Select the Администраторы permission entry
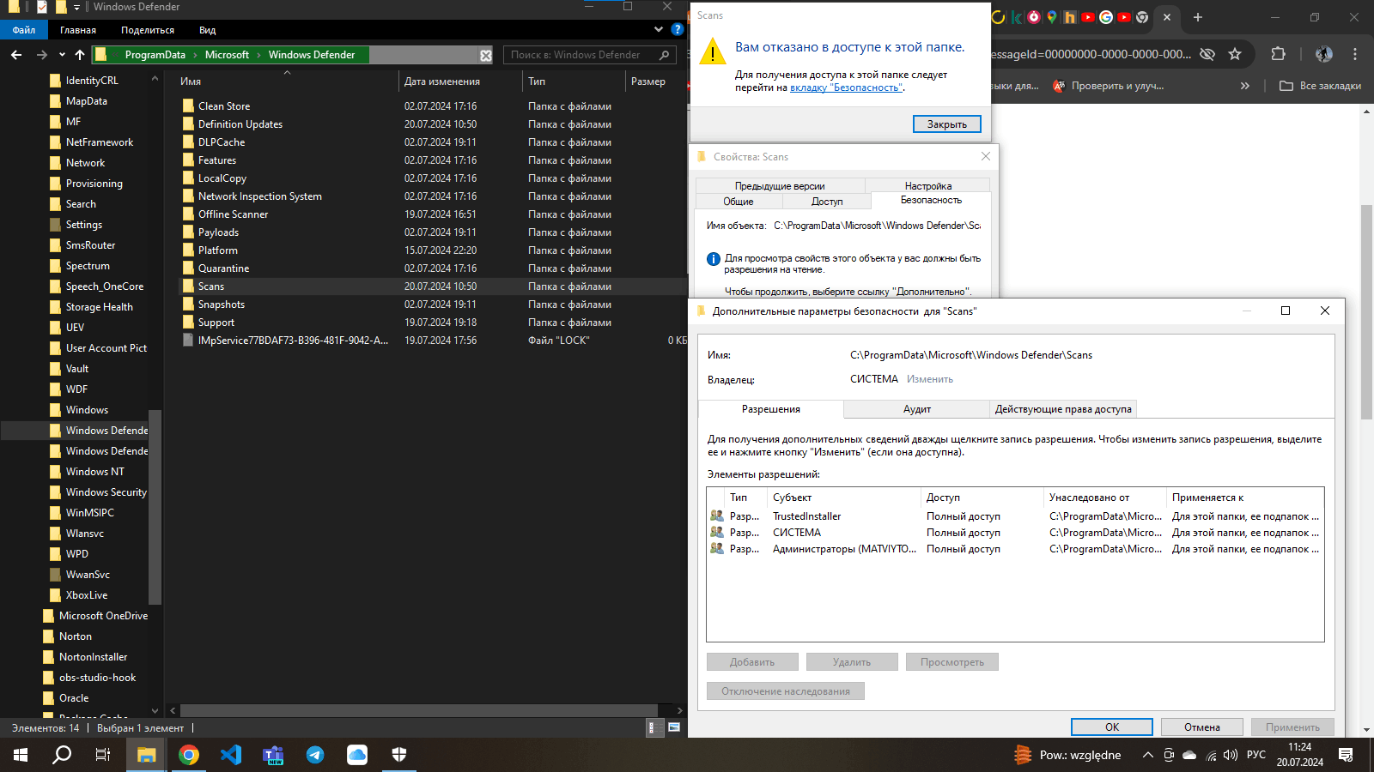This screenshot has height=772, width=1374. click(x=1015, y=549)
